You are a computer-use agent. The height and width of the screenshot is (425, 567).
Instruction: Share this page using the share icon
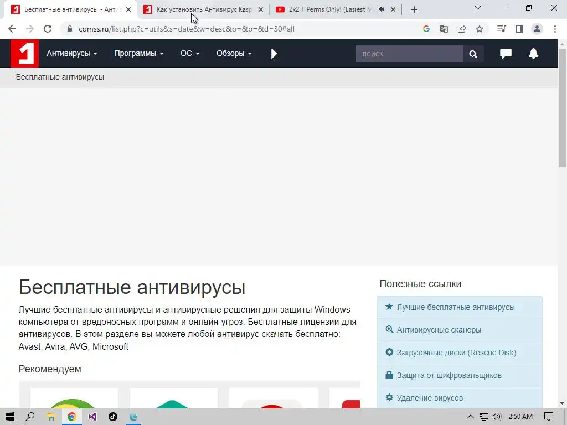pyautogui.click(x=462, y=29)
